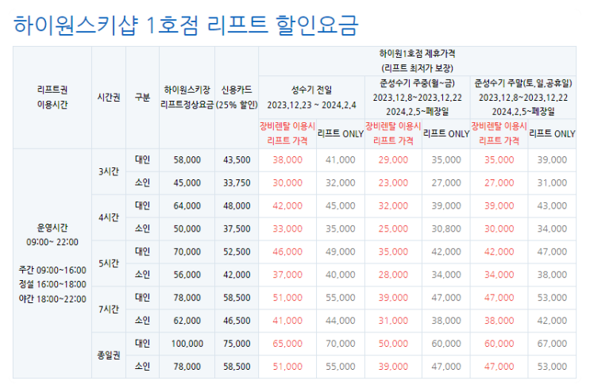Select 장비렌탈 이용시 리프트 가격 under 성수기 전일
This screenshot has height=392, width=590.
click(x=287, y=133)
